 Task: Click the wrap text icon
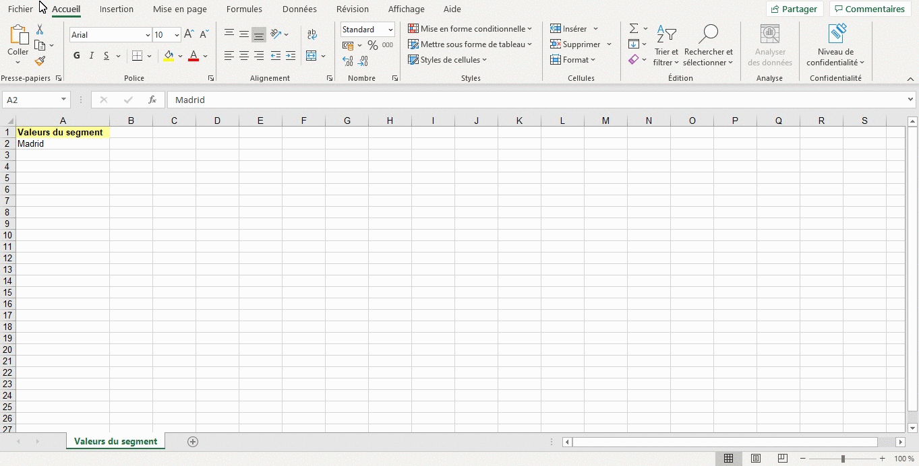click(312, 34)
